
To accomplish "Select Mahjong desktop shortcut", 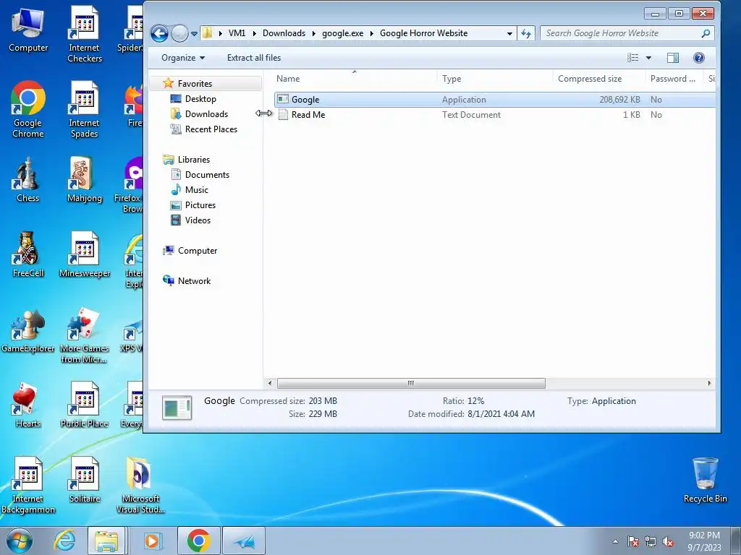I will click(x=85, y=179).
